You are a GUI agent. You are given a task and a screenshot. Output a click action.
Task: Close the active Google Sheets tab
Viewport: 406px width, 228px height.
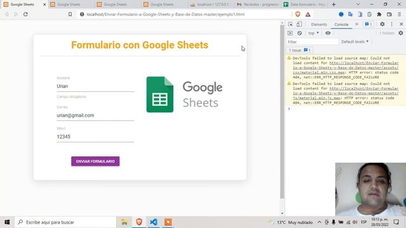(x=44, y=4)
